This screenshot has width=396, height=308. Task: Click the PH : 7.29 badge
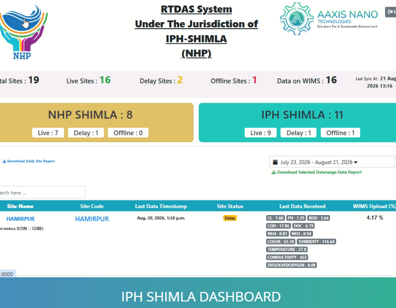(x=296, y=218)
